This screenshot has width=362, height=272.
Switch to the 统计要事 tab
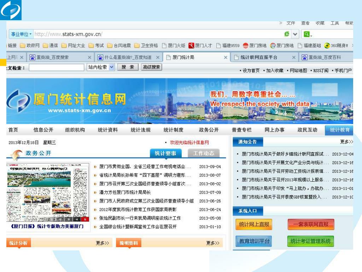(x=165, y=153)
